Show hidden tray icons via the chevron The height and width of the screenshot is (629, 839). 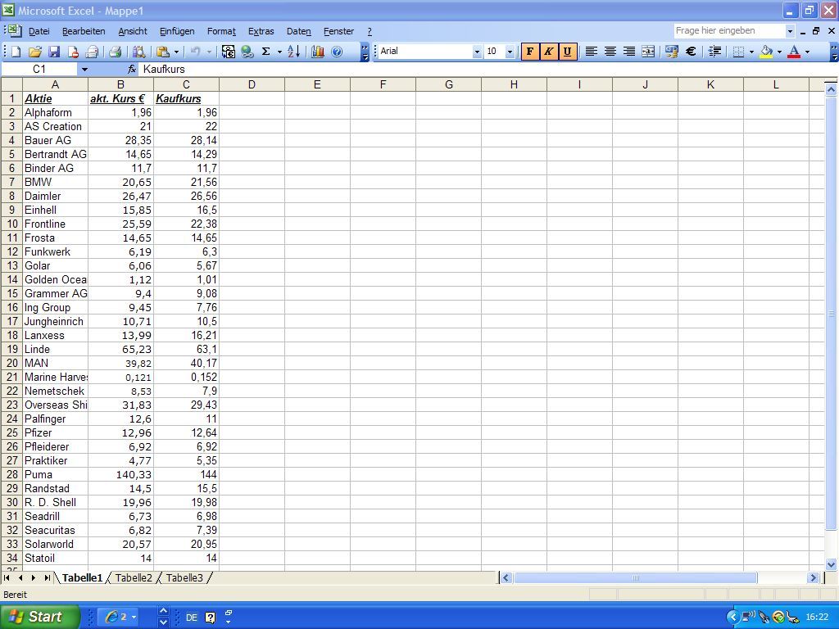coord(733,618)
